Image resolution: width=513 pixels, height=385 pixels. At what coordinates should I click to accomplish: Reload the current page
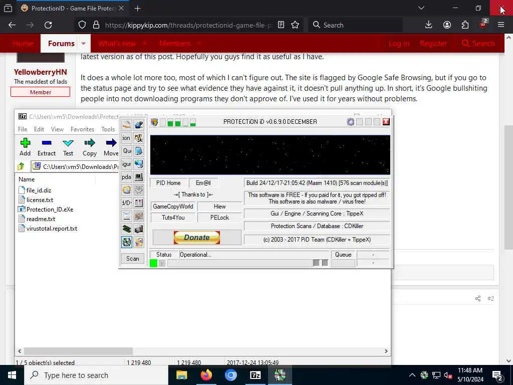click(x=48, y=25)
